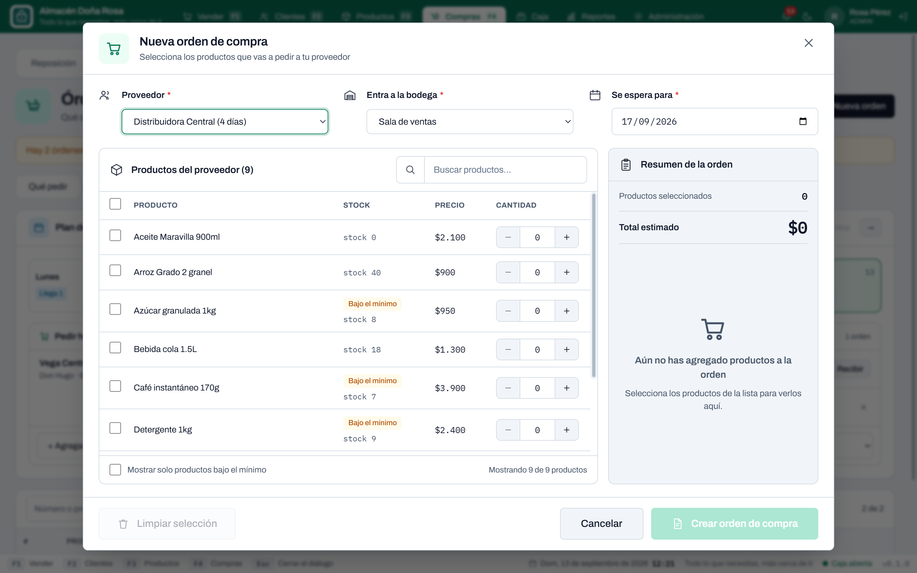Screen dimensions: 917x573
Task: Check the Bebida cola 1.5L row
Action: 115,348
